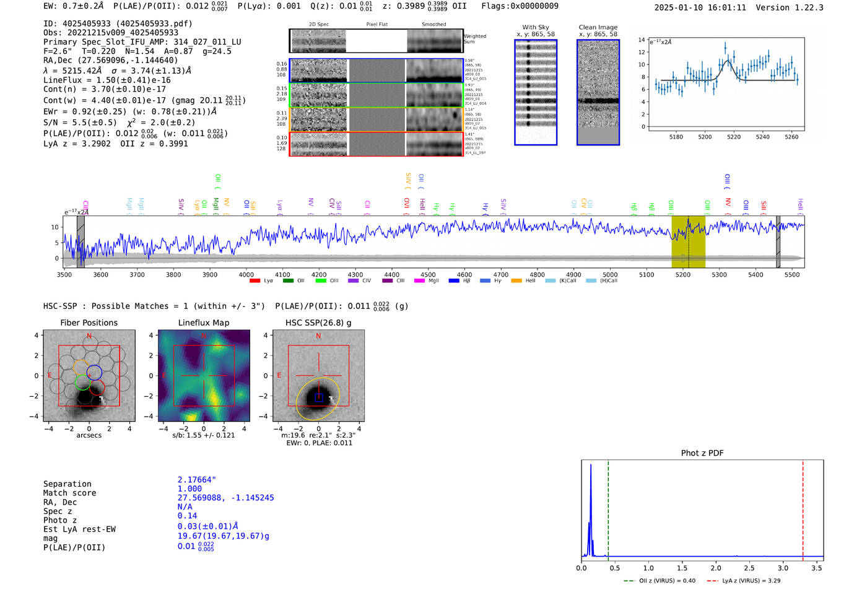Screen dimensions: 867x590
Task: Click the blue RA, Dec coordinate value
Action: tap(225, 498)
